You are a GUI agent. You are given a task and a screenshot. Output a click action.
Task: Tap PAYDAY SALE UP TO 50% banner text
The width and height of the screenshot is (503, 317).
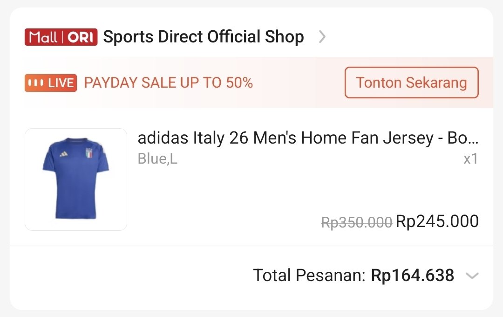coord(169,83)
